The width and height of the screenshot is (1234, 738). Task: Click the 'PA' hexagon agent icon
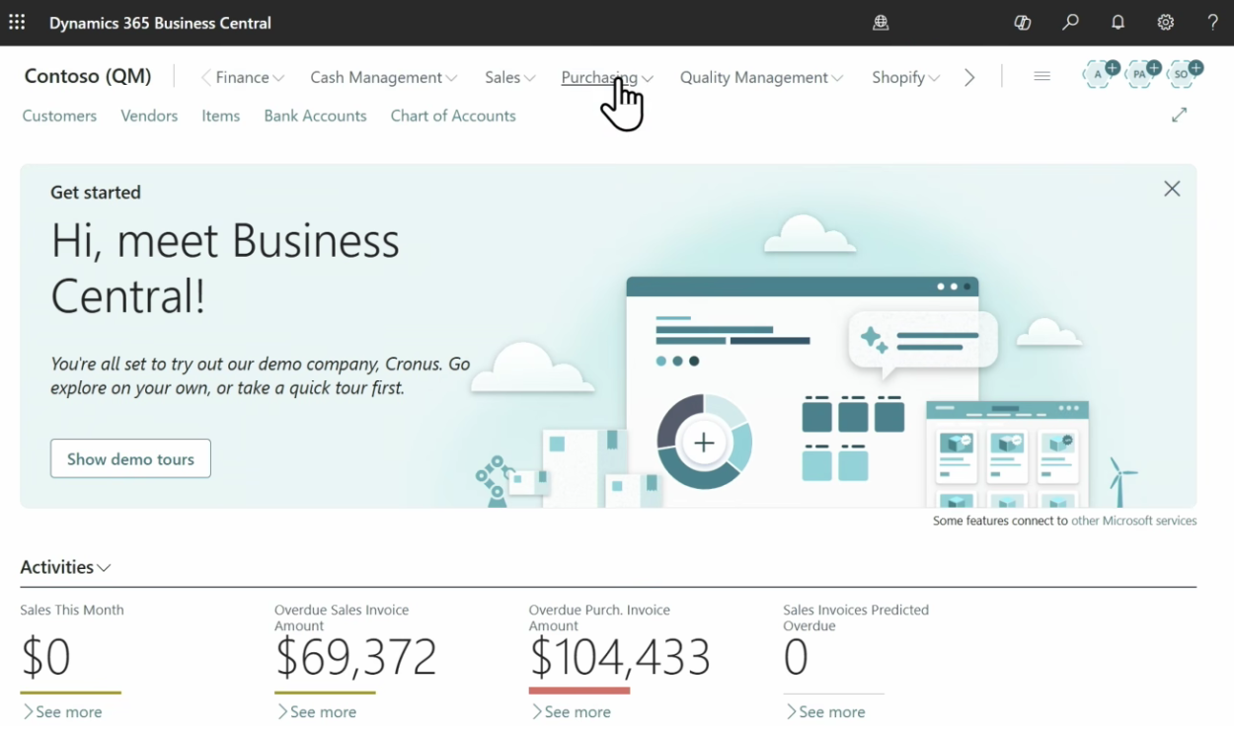[x=1141, y=73]
